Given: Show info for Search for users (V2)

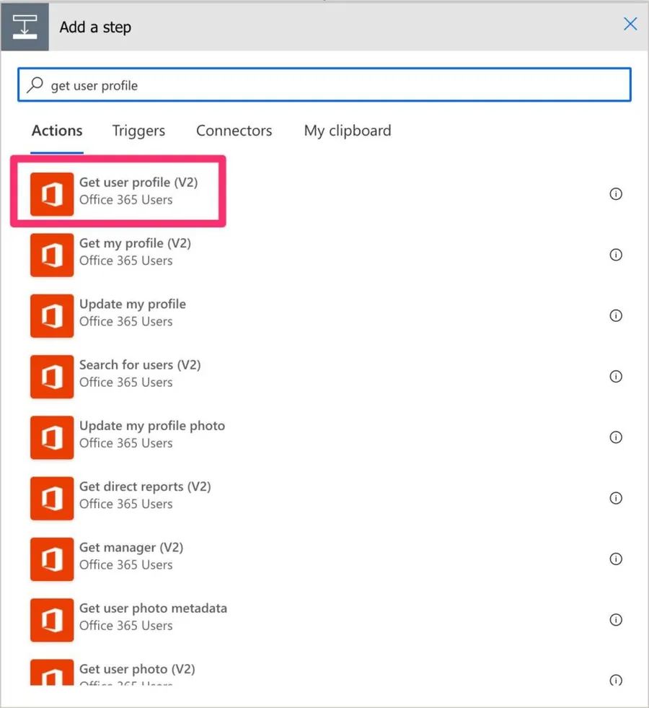Looking at the screenshot, I should (616, 376).
